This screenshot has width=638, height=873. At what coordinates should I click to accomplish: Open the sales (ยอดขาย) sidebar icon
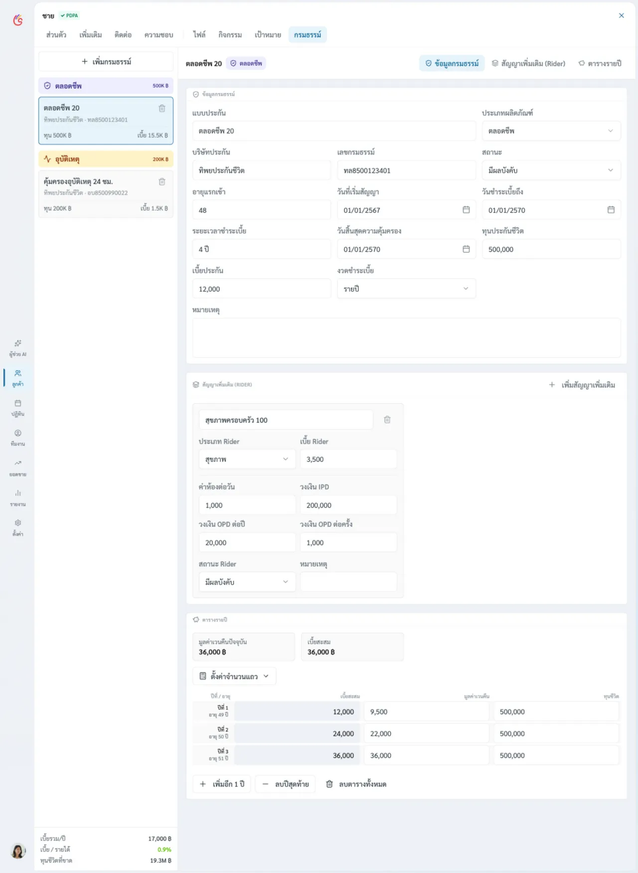click(x=18, y=468)
